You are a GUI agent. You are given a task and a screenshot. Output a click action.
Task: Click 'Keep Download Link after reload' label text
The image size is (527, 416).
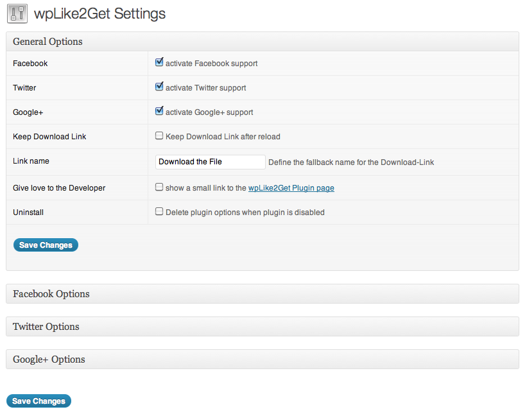click(x=223, y=137)
